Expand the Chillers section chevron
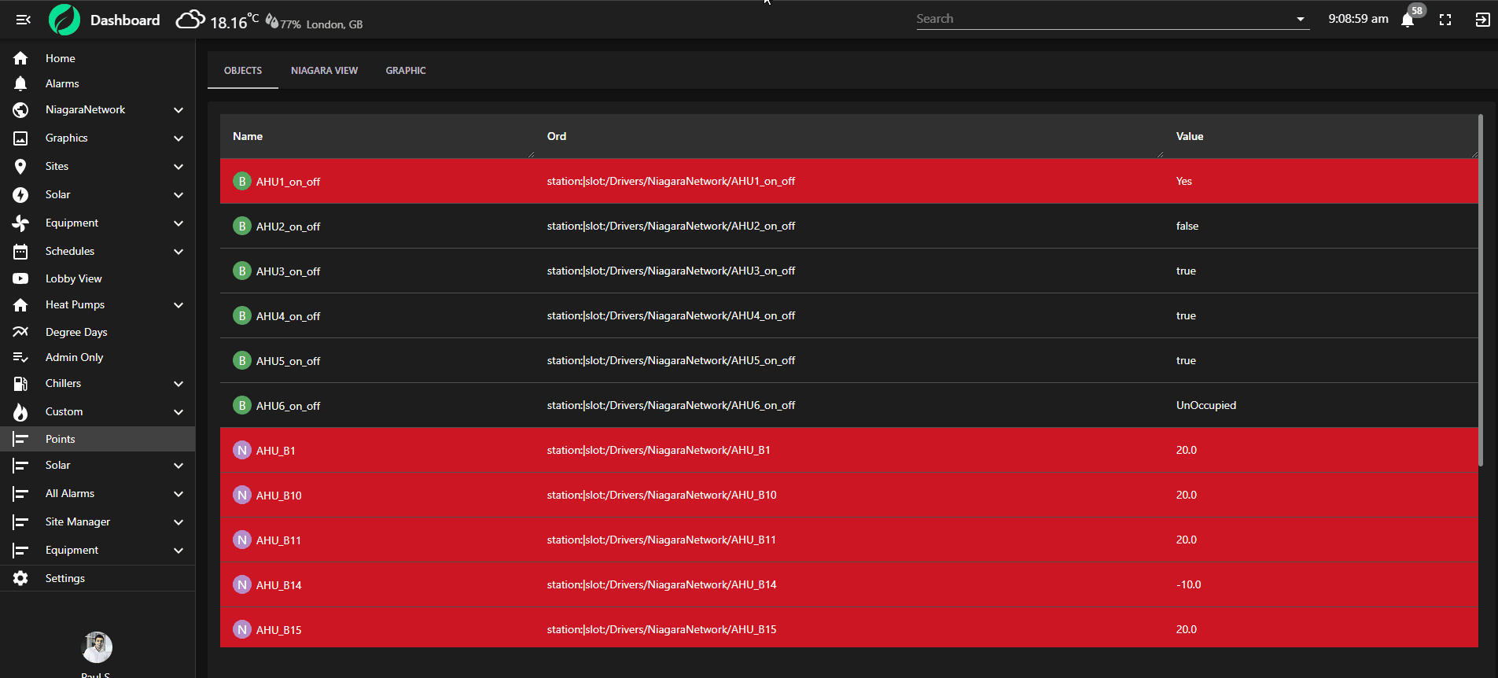 [x=179, y=384]
